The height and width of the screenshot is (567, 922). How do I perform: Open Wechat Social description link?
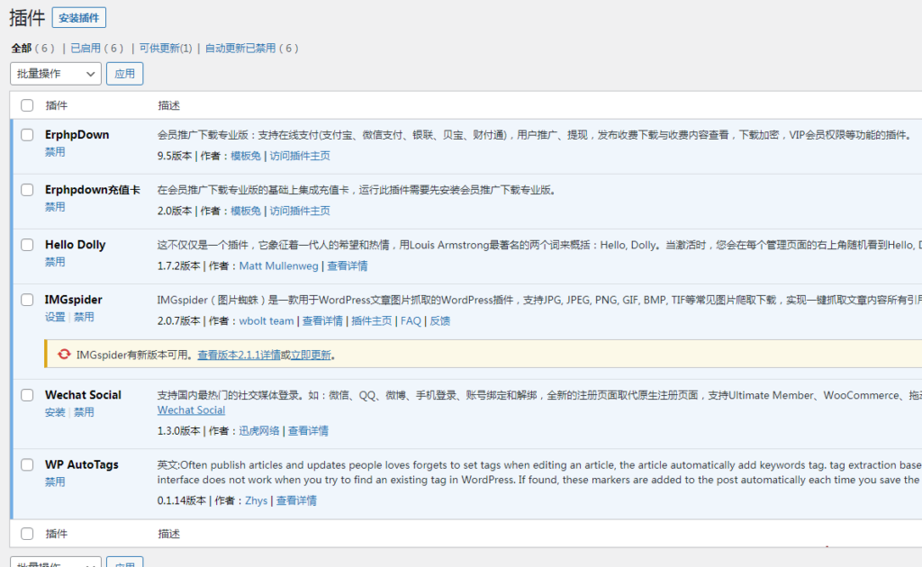pos(191,410)
